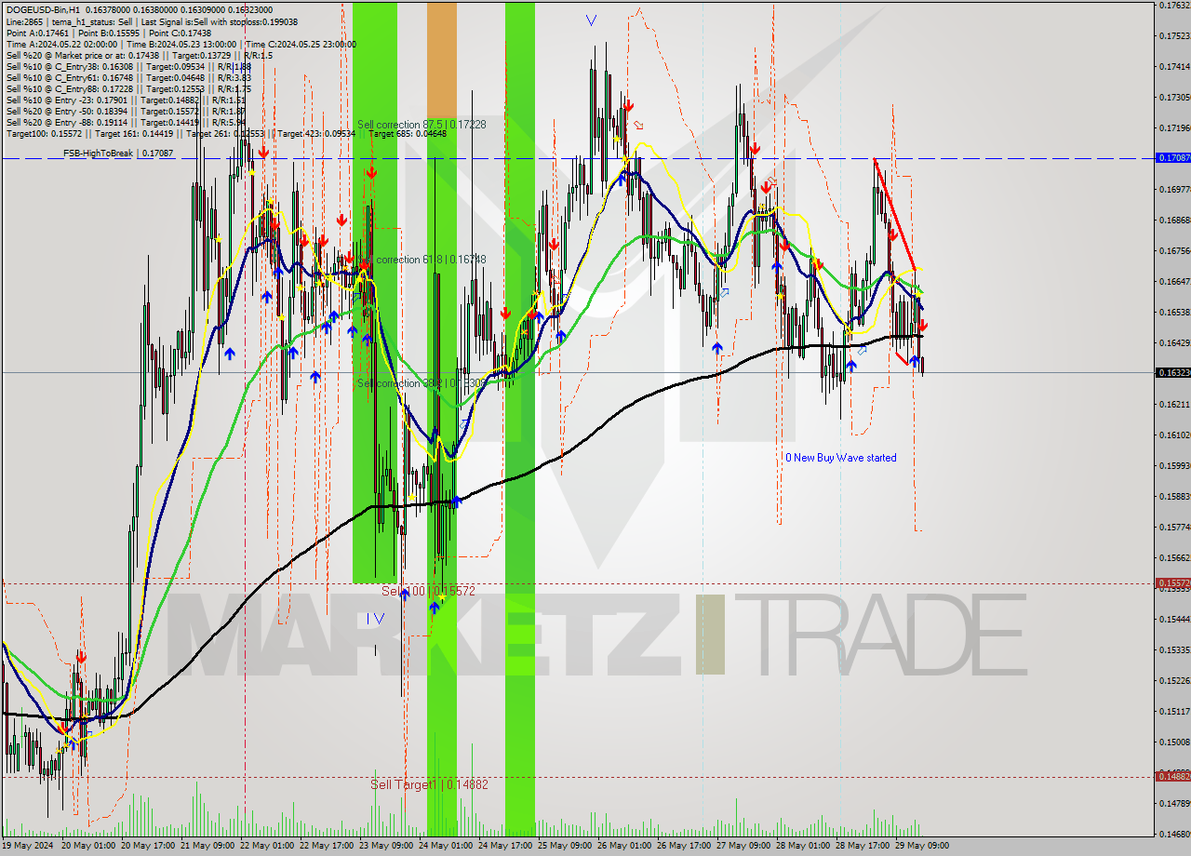
Task: Click price axis value 0.17632
Action: pyautogui.click(x=1174, y=6)
